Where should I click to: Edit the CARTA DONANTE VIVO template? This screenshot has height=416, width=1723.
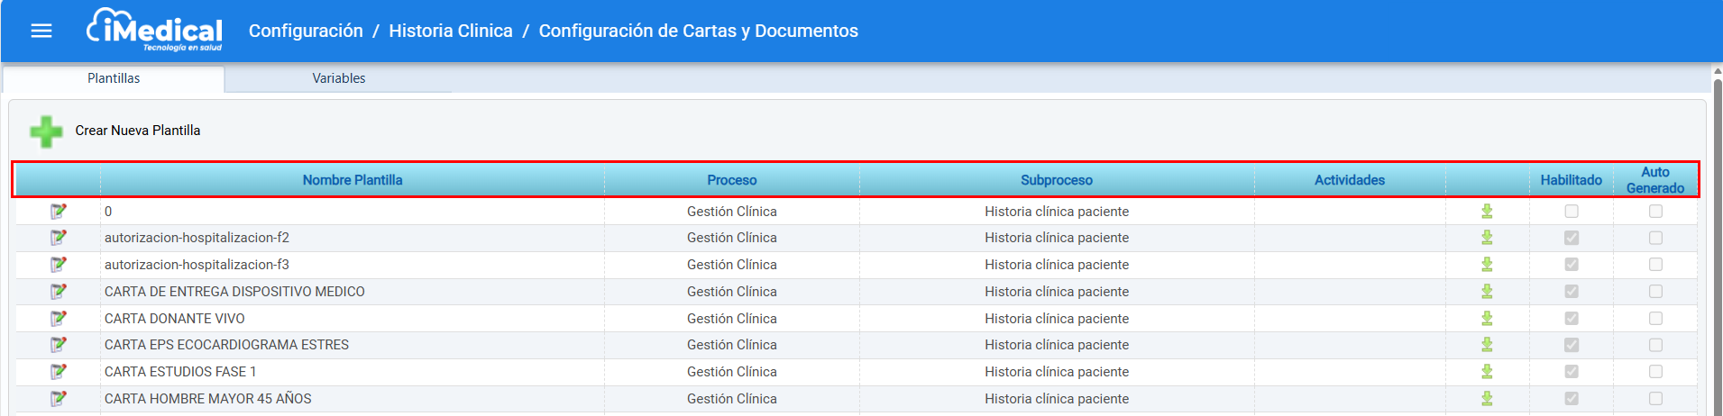click(x=59, y=319)
